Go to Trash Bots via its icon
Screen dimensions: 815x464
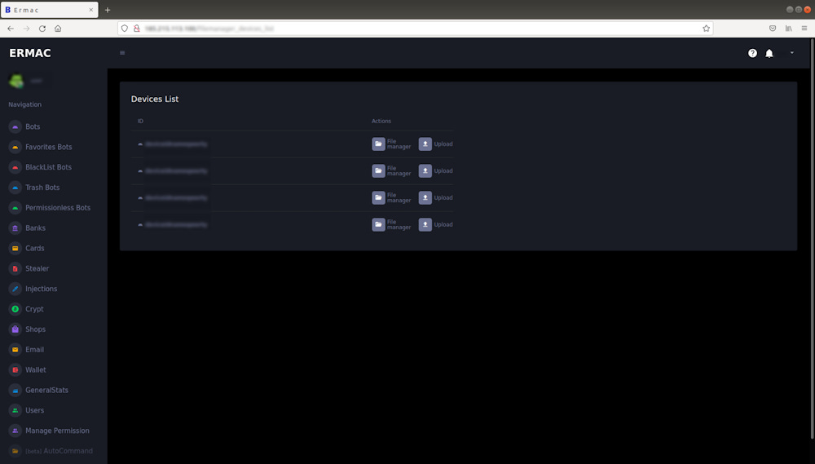[x=15, y=188]
